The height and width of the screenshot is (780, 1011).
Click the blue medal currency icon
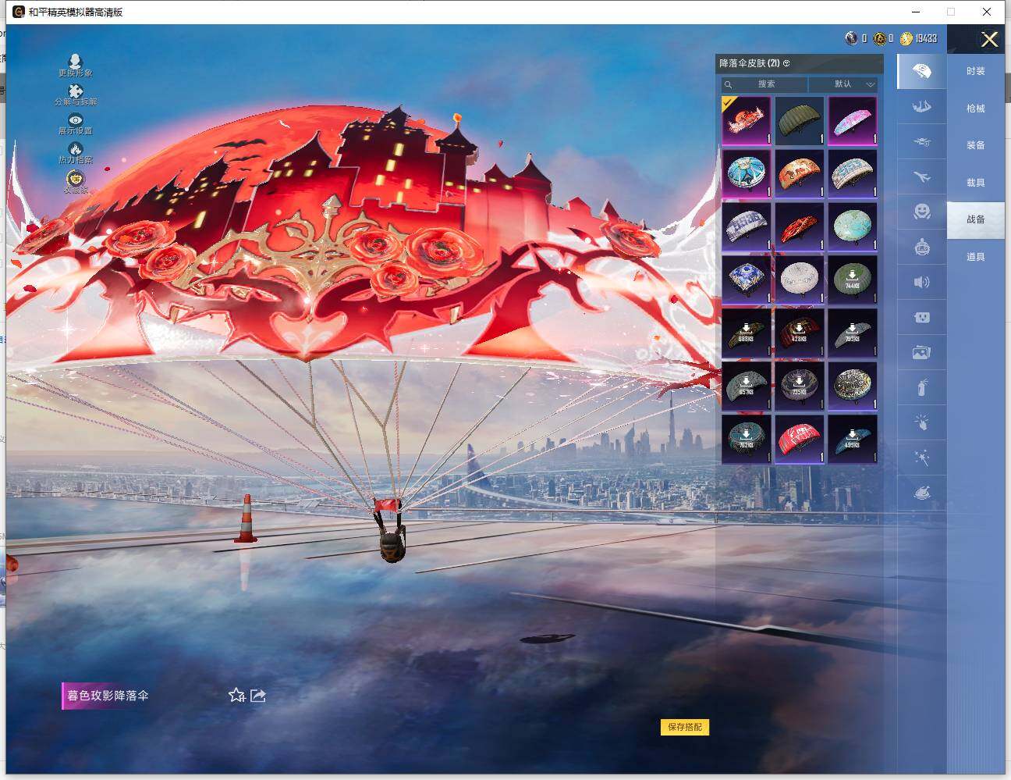click(851, 38)
